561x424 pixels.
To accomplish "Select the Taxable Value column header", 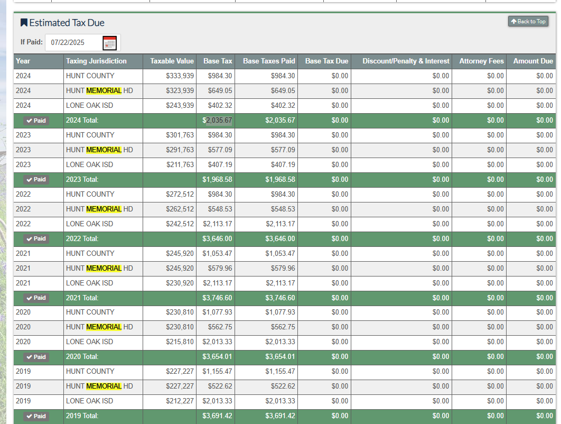I will [x=172, y=61].
